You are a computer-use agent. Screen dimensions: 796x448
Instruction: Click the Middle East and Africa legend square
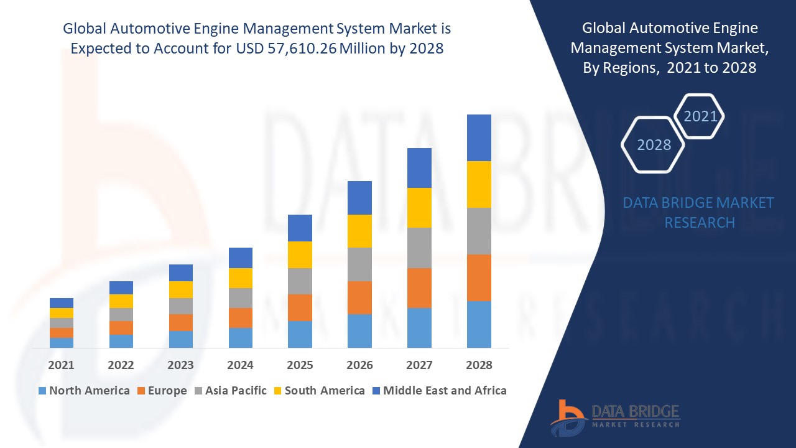coord(376,391)
